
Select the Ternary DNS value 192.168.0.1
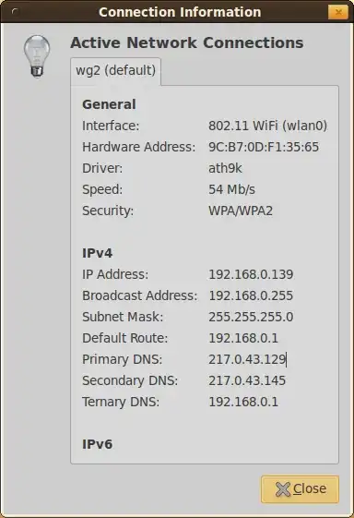tap(243, 402)
